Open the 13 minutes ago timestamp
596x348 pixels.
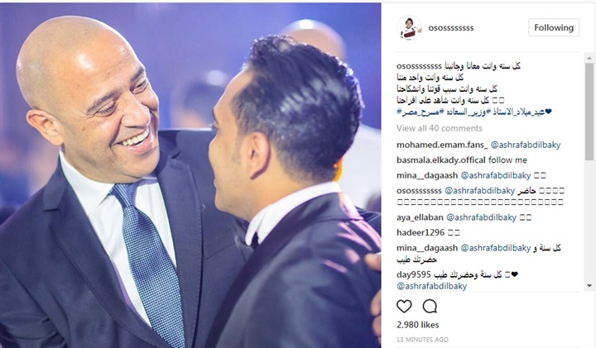[422, 339]
